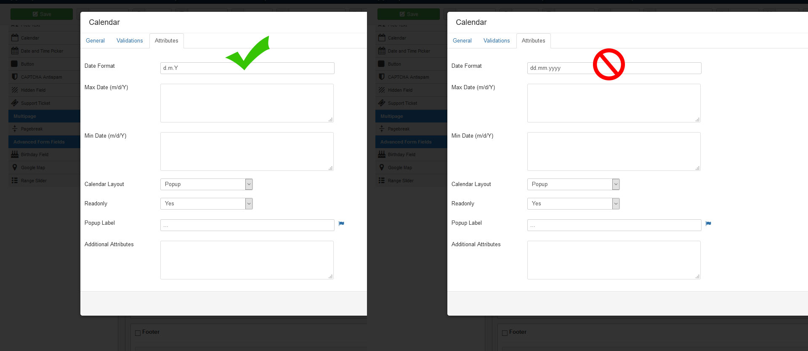808x351 pixels.
Task: Open Validations tab in right Calendar dialog
Action: tap(497, 41)
